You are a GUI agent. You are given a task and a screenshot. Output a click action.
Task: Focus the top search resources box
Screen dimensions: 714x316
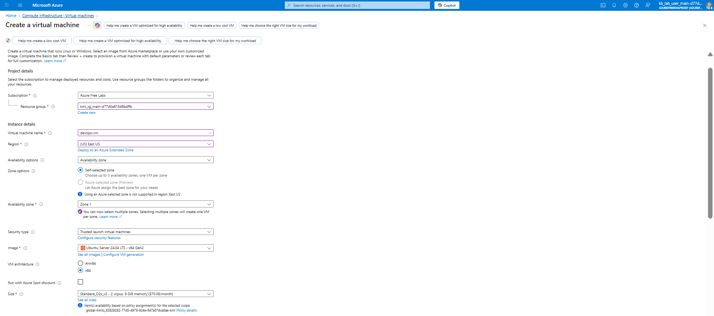pyautogui.click(x=357, y=5)
